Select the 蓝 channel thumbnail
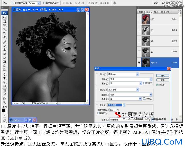Viewport: 185px width, 148px height. tap(146, 52)
